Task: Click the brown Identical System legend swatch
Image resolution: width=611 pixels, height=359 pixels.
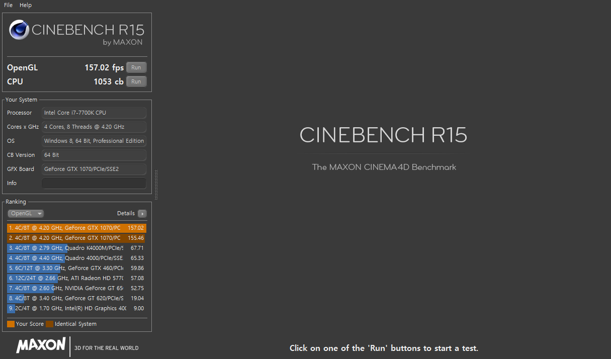Action: [49, 324]
